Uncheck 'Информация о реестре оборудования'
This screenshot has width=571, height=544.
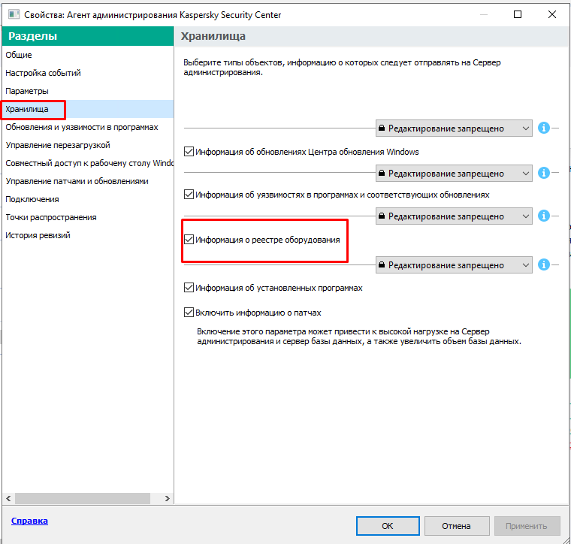189,240
